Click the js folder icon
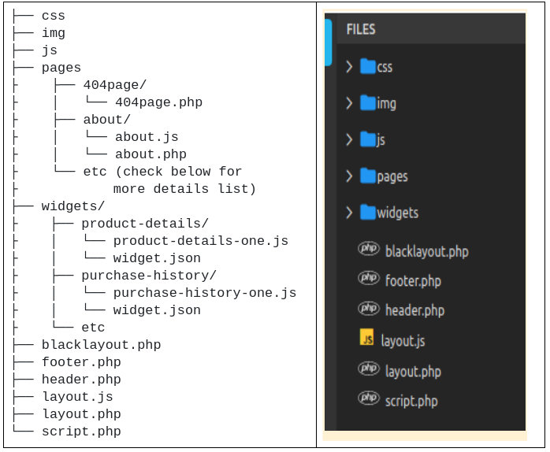Image resolution: width=550 pixels, height=452 pixels. tap(367, 139)
